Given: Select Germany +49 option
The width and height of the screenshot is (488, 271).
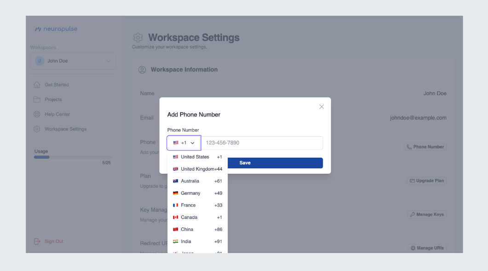Looking at the screenshot, I should coord(197,193).
